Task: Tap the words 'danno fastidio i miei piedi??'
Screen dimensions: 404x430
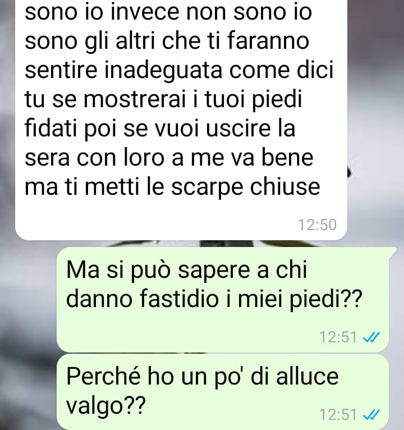Action: (x=214, y=299)
